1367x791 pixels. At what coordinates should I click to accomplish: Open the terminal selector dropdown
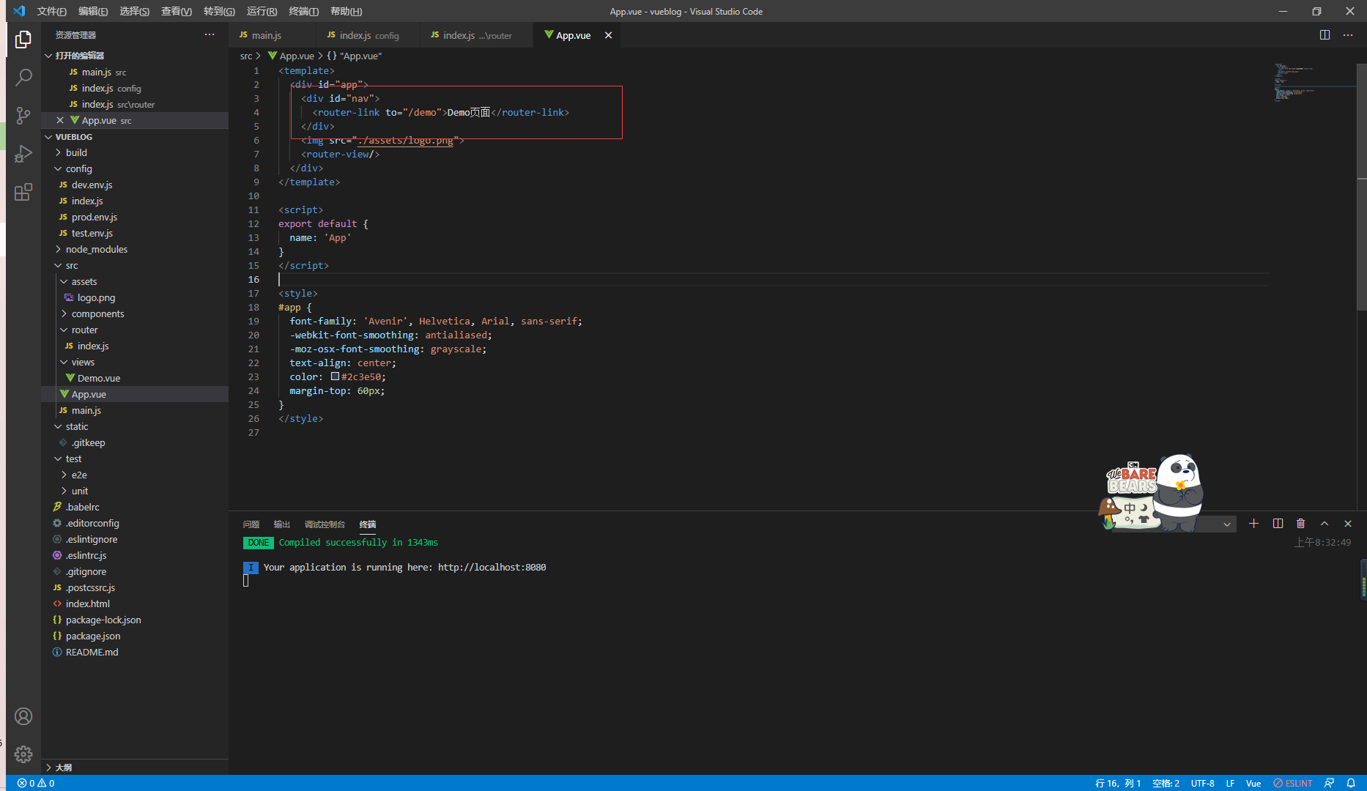point(1227,524)
